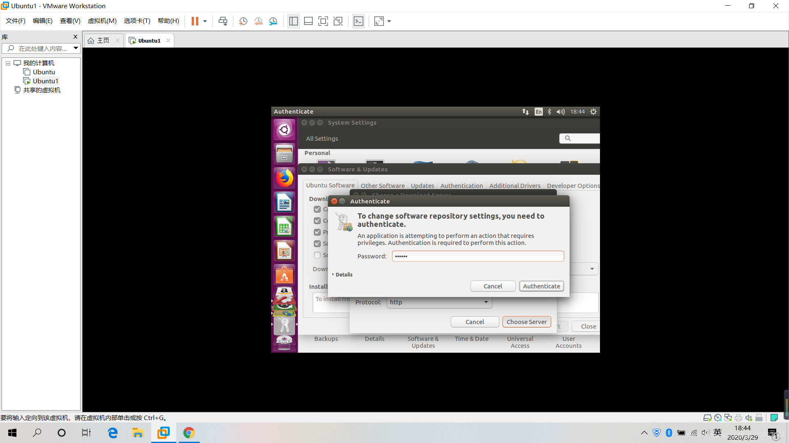
Task: Click the Choose Server button
Action: point(526,322)
